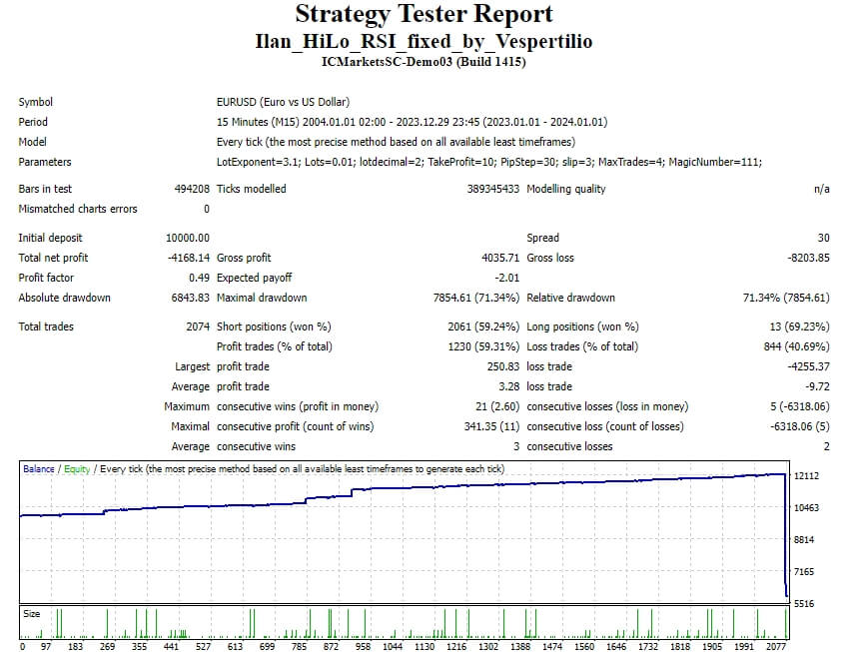This screenshot has height=652, width=848.
Task: Select the consecutive wins value 21 (2.60)
Action: [497, 407]
